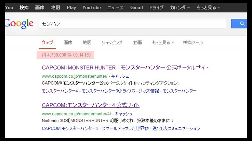Switch to the 画像 results tab

[x=68, y=43]
